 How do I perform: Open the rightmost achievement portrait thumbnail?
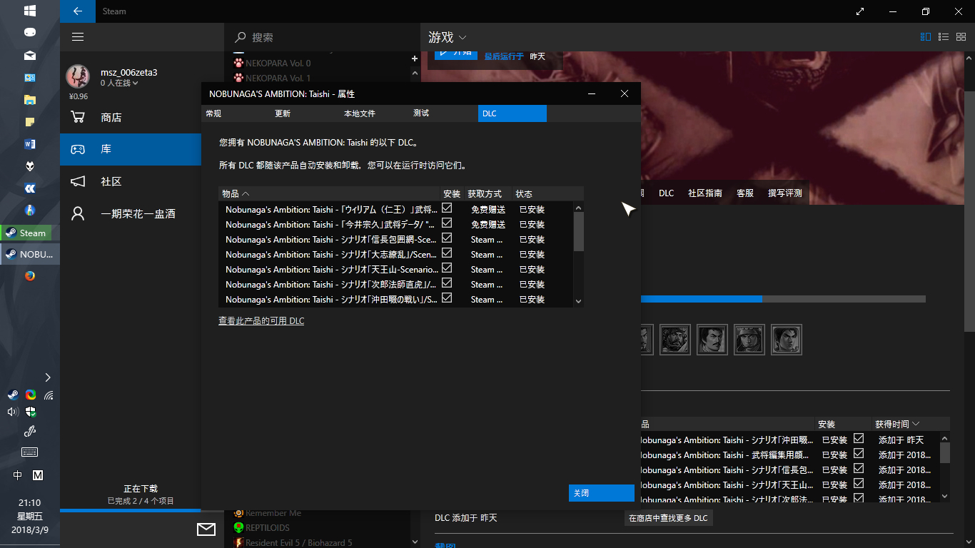coord(787,340)
